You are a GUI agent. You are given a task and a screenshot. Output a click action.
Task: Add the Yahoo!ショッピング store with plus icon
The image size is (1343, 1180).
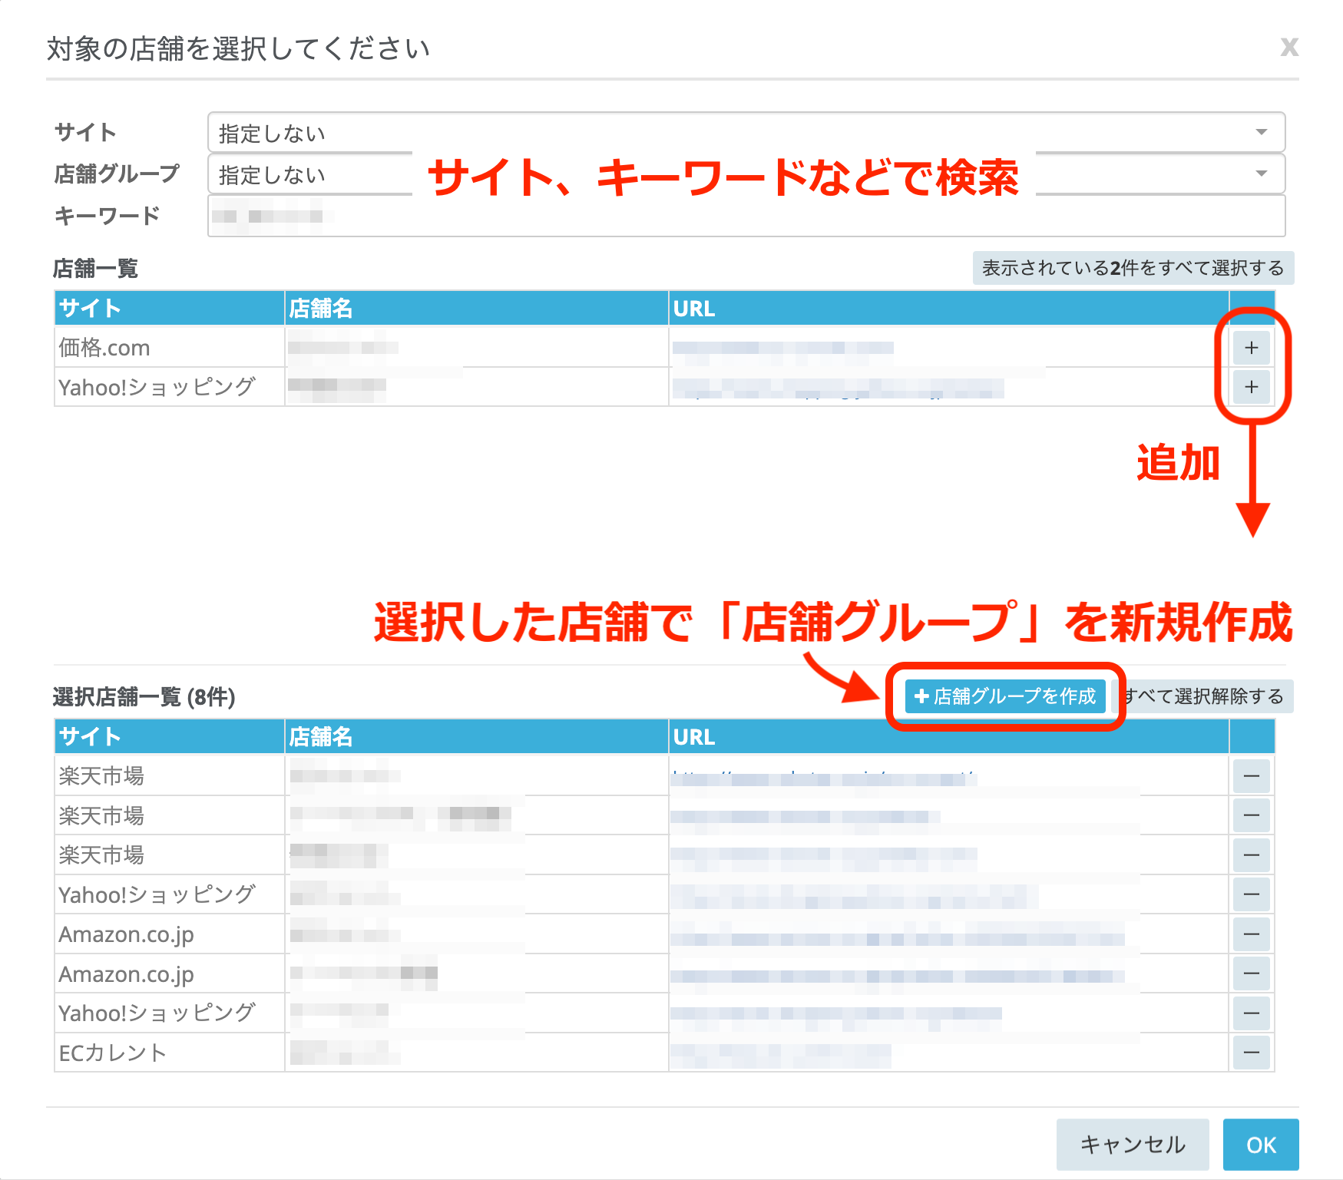coord(1251,387)
